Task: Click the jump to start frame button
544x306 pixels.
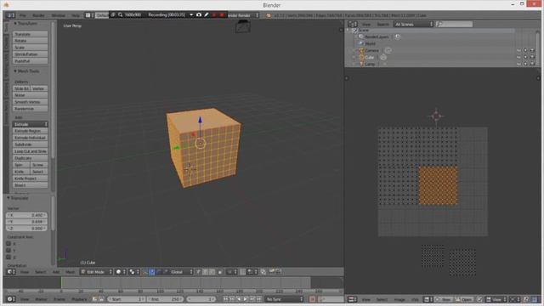Action: pos(225,299)
